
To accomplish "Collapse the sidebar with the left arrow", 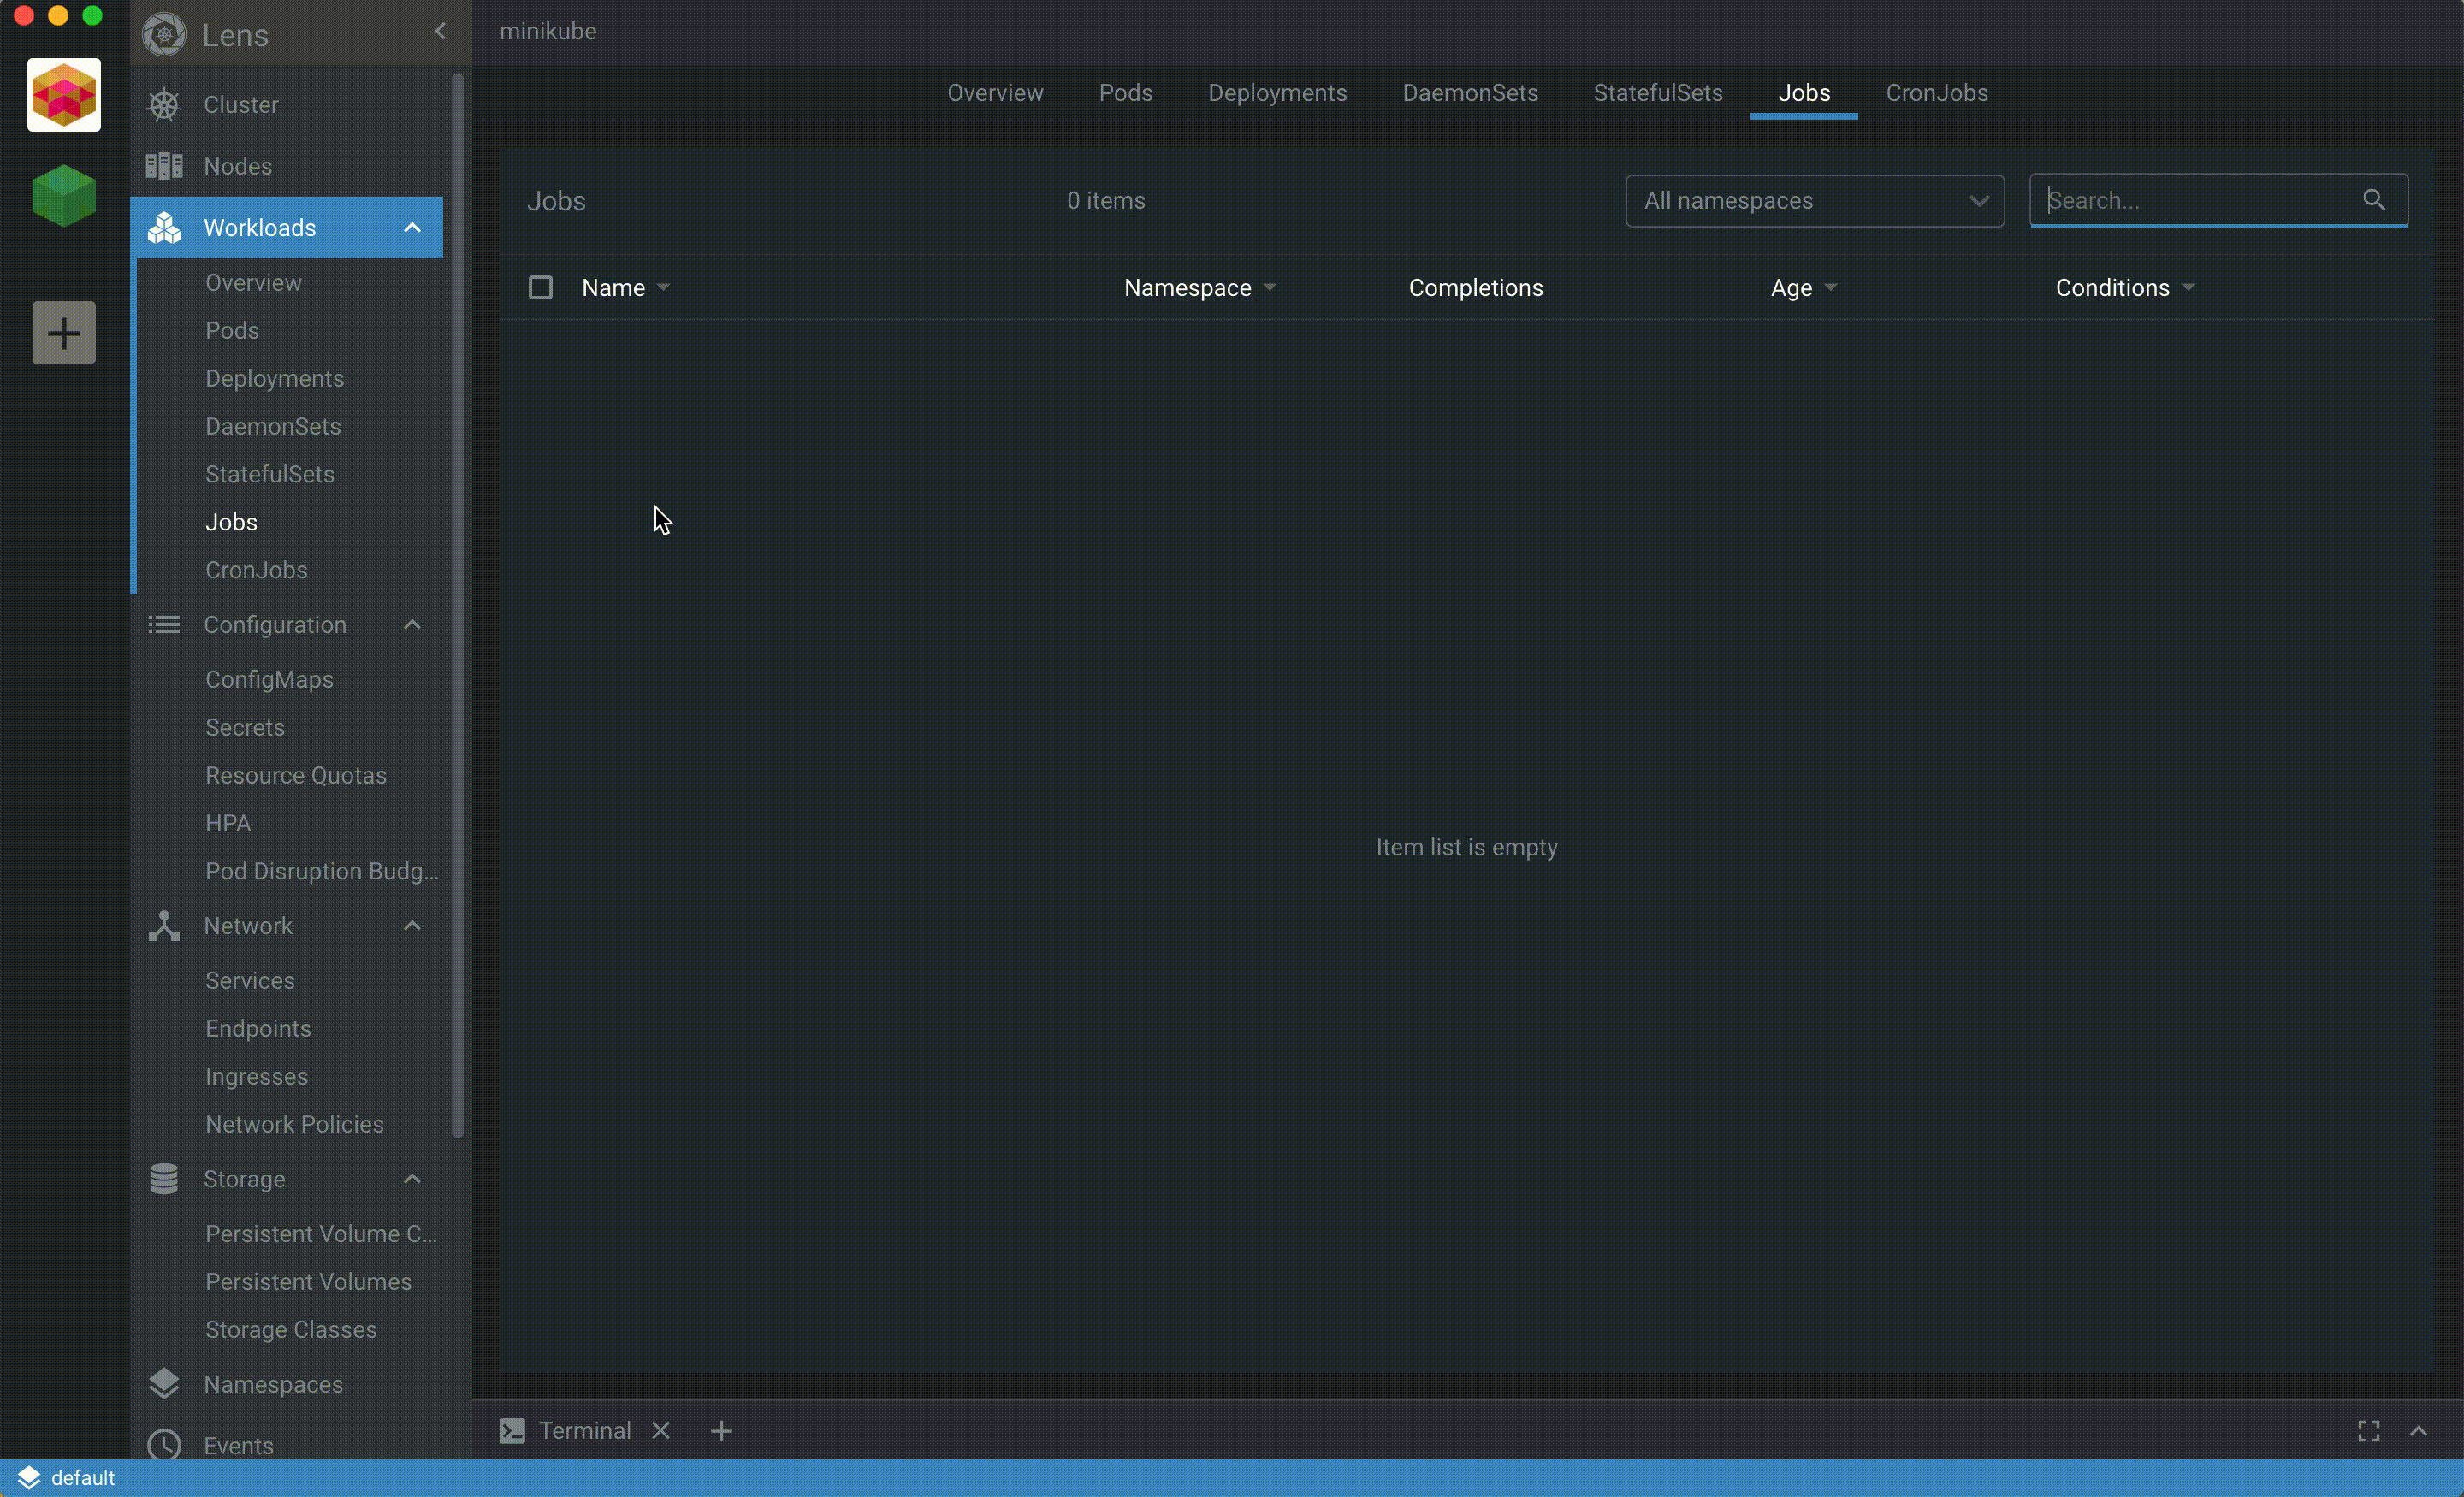I will pyautogui.click(x=440, y=31).
